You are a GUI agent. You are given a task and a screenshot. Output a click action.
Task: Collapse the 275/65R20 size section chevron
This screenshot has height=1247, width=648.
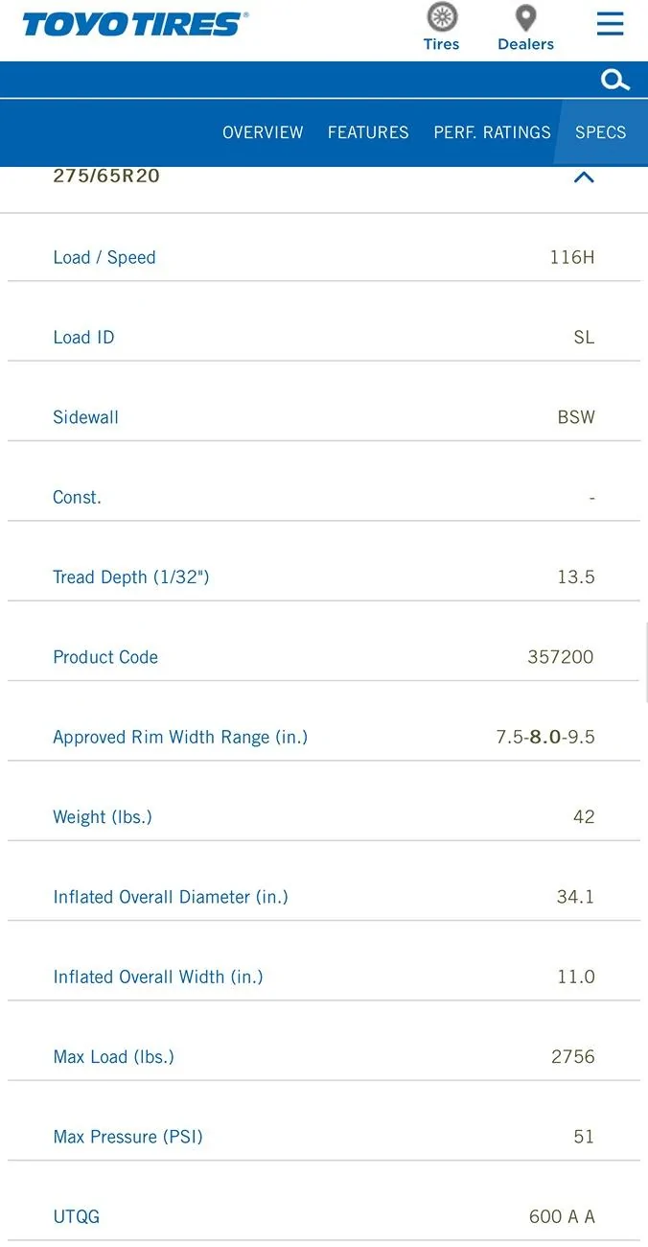[x=584, y=176]
